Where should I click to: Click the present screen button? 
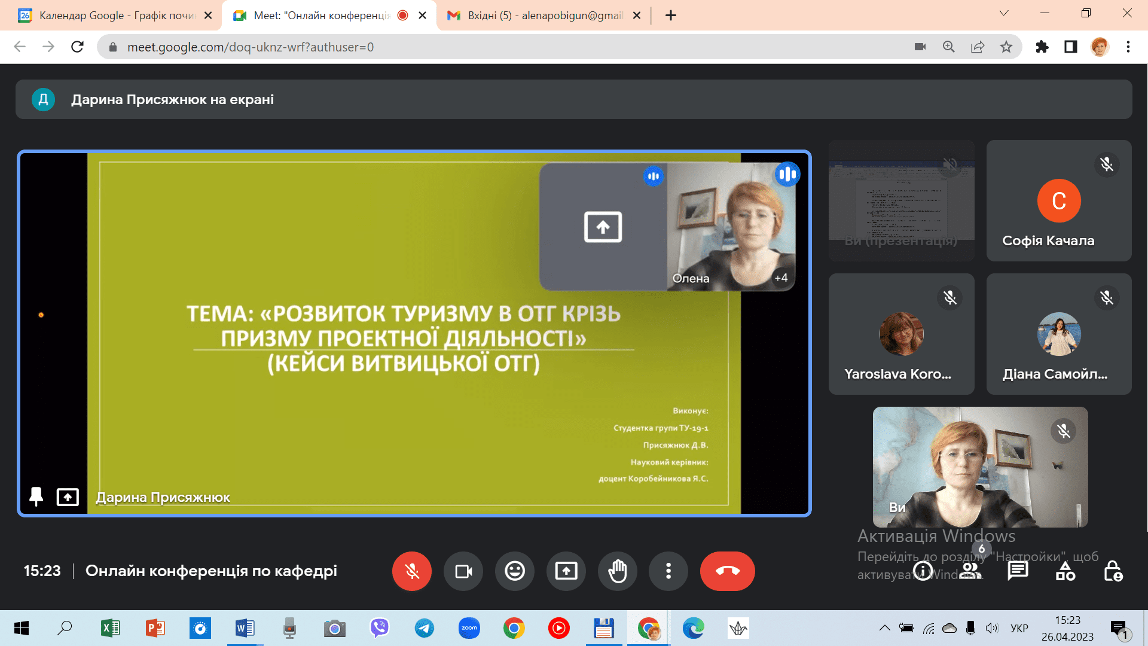tap(566, 571)
